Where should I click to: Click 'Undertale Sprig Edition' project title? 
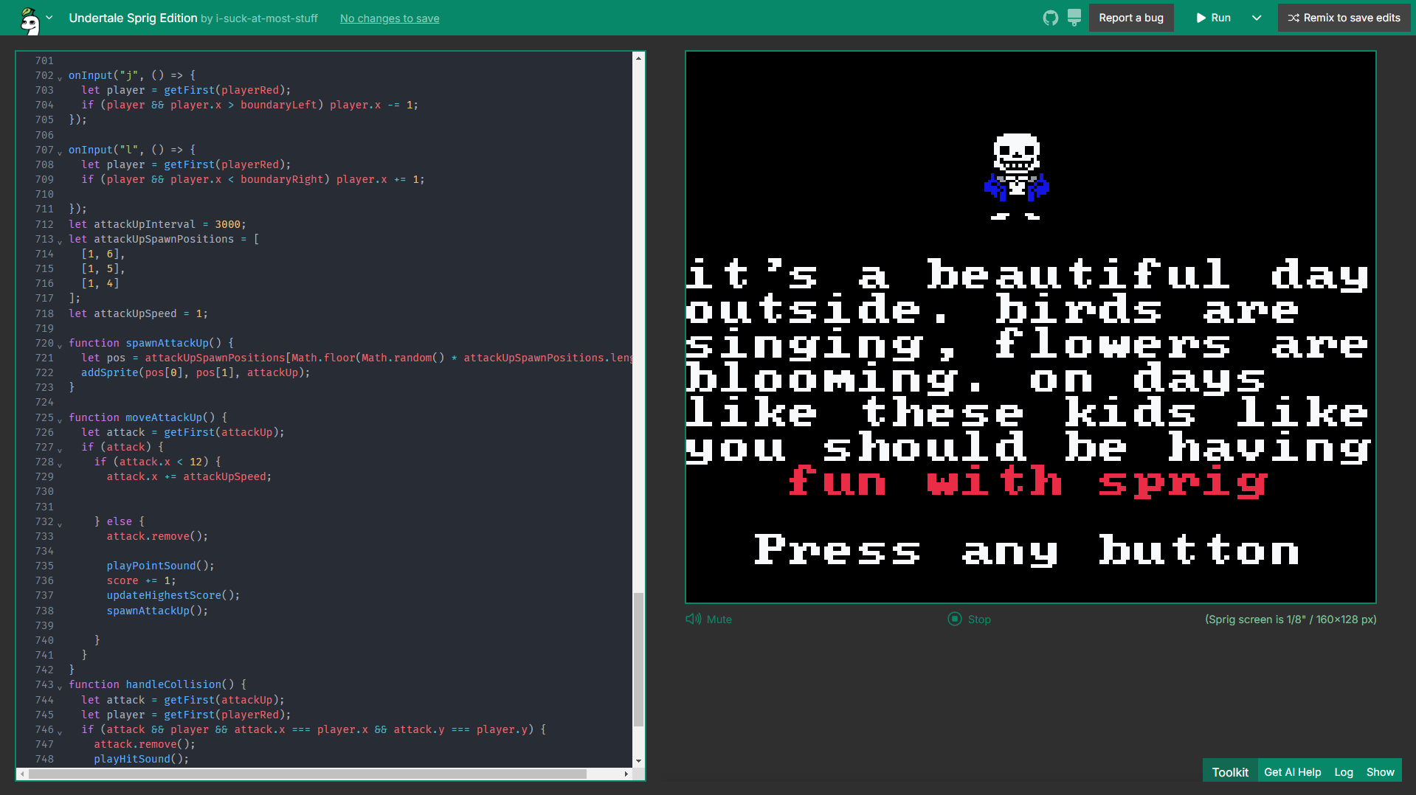pyautogui.click(x=133, y=18)
